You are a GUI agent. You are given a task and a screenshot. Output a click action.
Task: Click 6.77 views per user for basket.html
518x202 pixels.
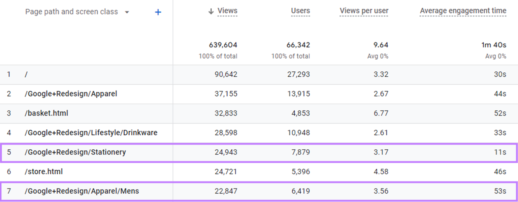click(381, 113)
